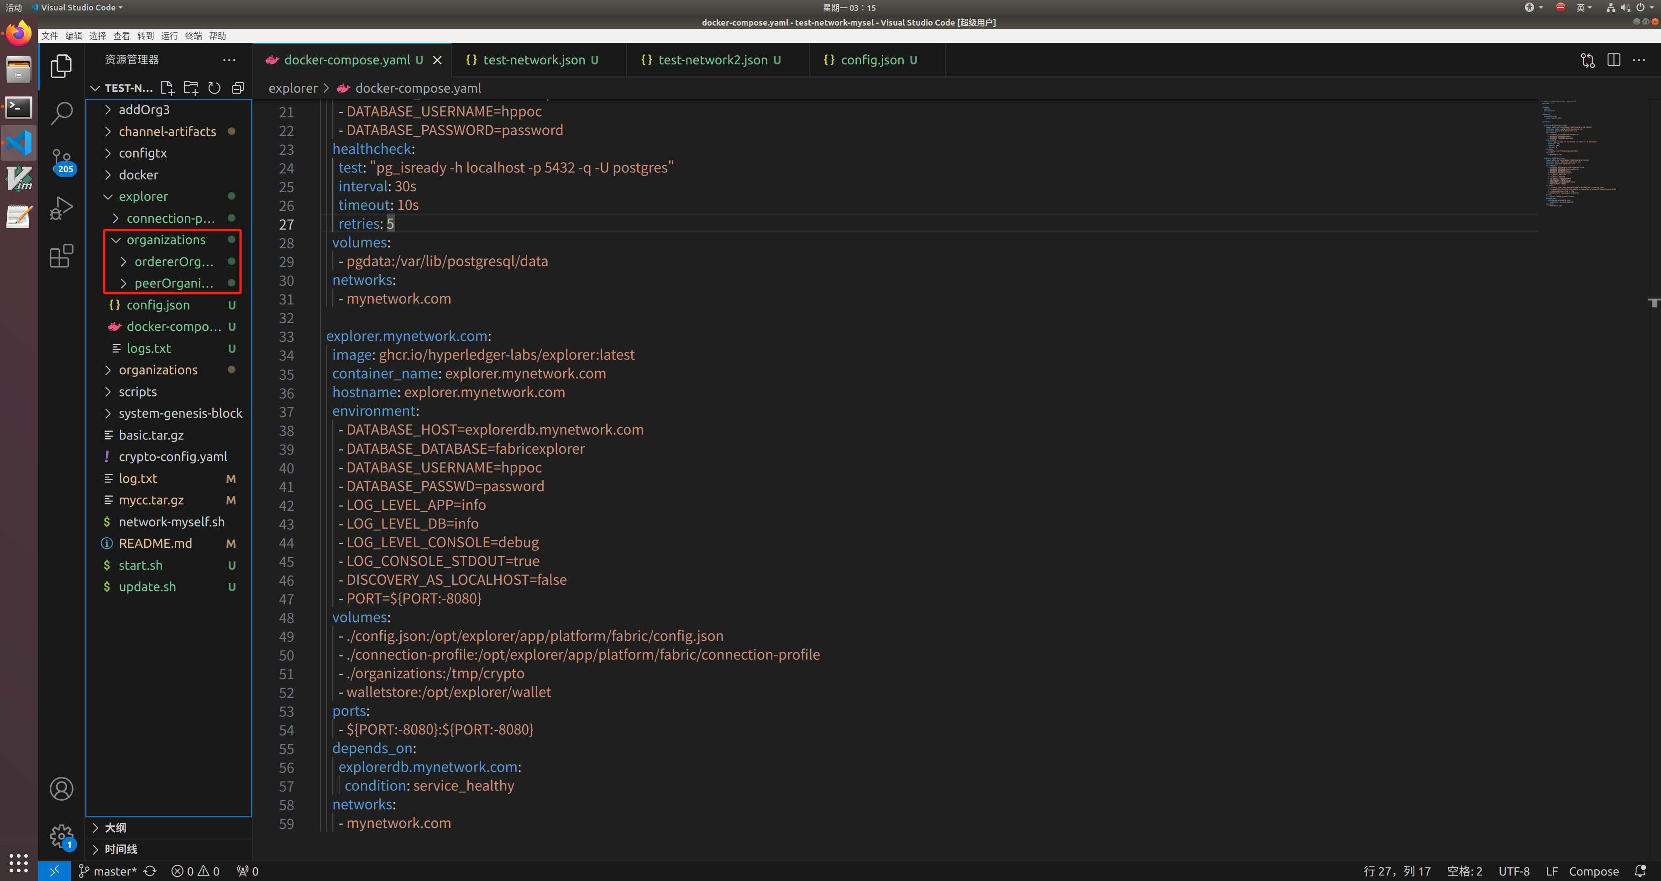Open Vim from the Ubuntu dock

coord(19,179)
